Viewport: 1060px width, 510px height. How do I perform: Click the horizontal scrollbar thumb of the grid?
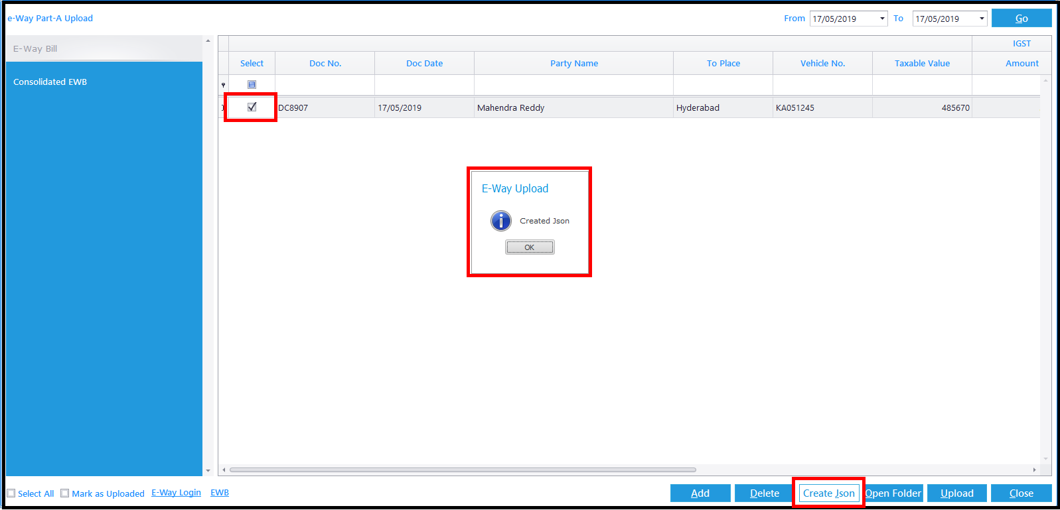coord(463,470)
